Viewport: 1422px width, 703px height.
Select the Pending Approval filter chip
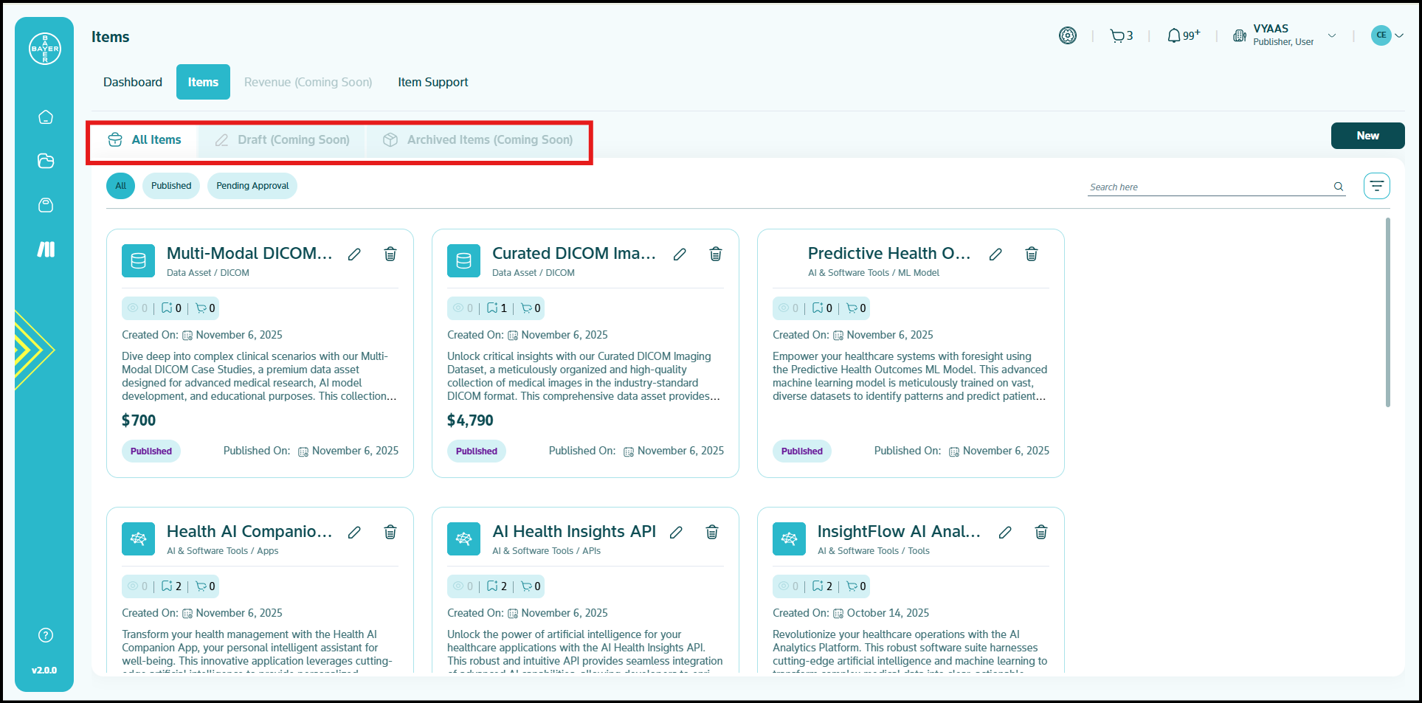pyautogui.click(x=252, y=186)
